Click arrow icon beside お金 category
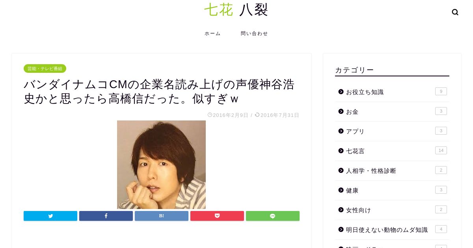Screen dimensions: 473x248 click(341, 111)
